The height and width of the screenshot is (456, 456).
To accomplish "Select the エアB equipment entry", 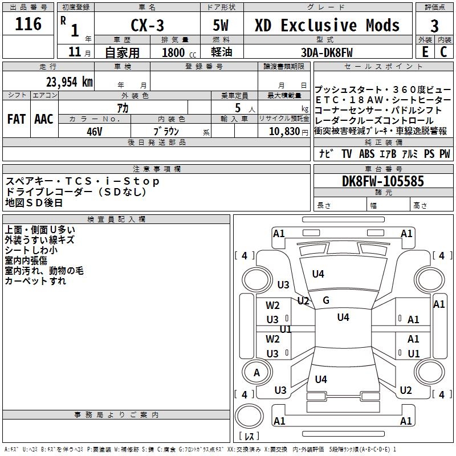I will tap(388, 153).
